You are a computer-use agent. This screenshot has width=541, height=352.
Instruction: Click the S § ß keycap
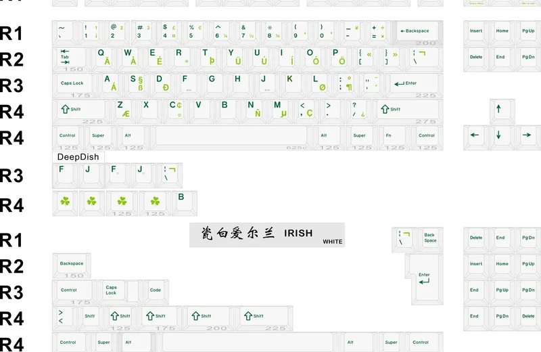[x=137, y=85]
